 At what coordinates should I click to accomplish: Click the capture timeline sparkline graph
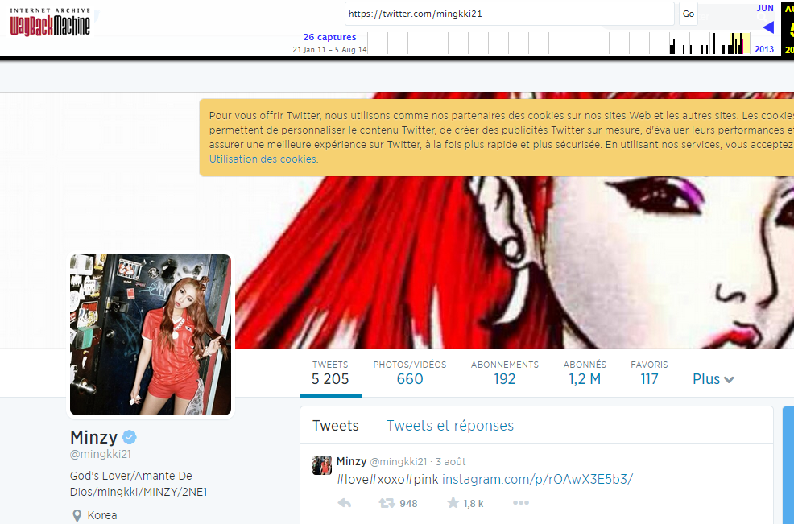559,43
